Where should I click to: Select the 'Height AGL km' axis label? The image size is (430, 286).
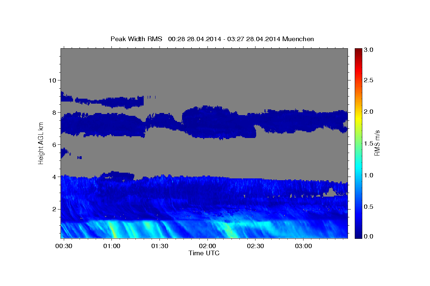[x=41, y=143]
